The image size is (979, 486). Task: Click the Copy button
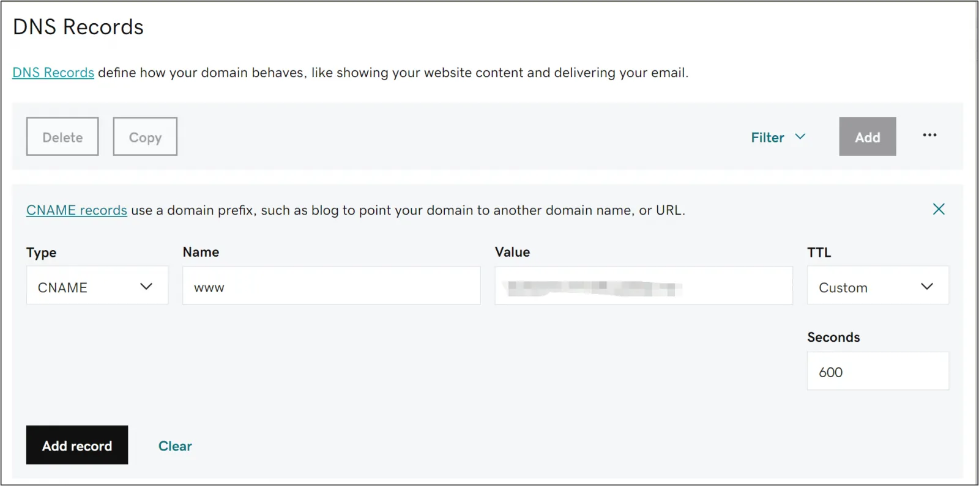coord(144,136)
